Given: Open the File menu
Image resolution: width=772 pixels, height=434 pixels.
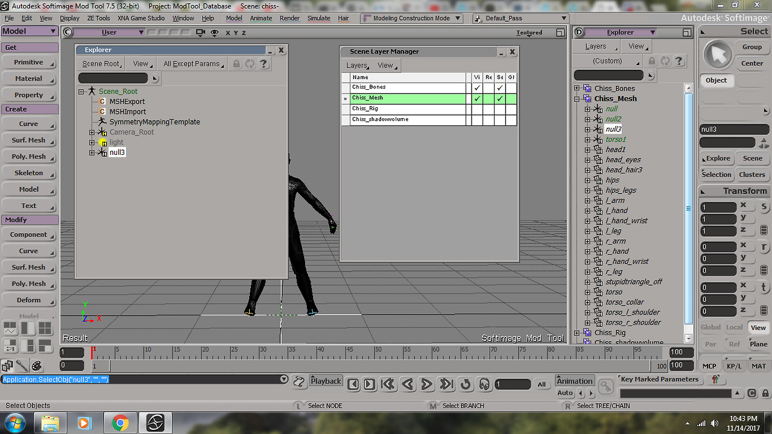Looking at the screenshot, I should pyautogui.click(x=9, y=18).
